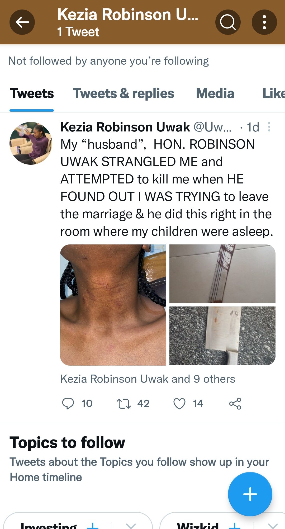Dismiss the Investing topic suggestion
This screenshot has width=285, height=529.
click(x=131, y=526)
